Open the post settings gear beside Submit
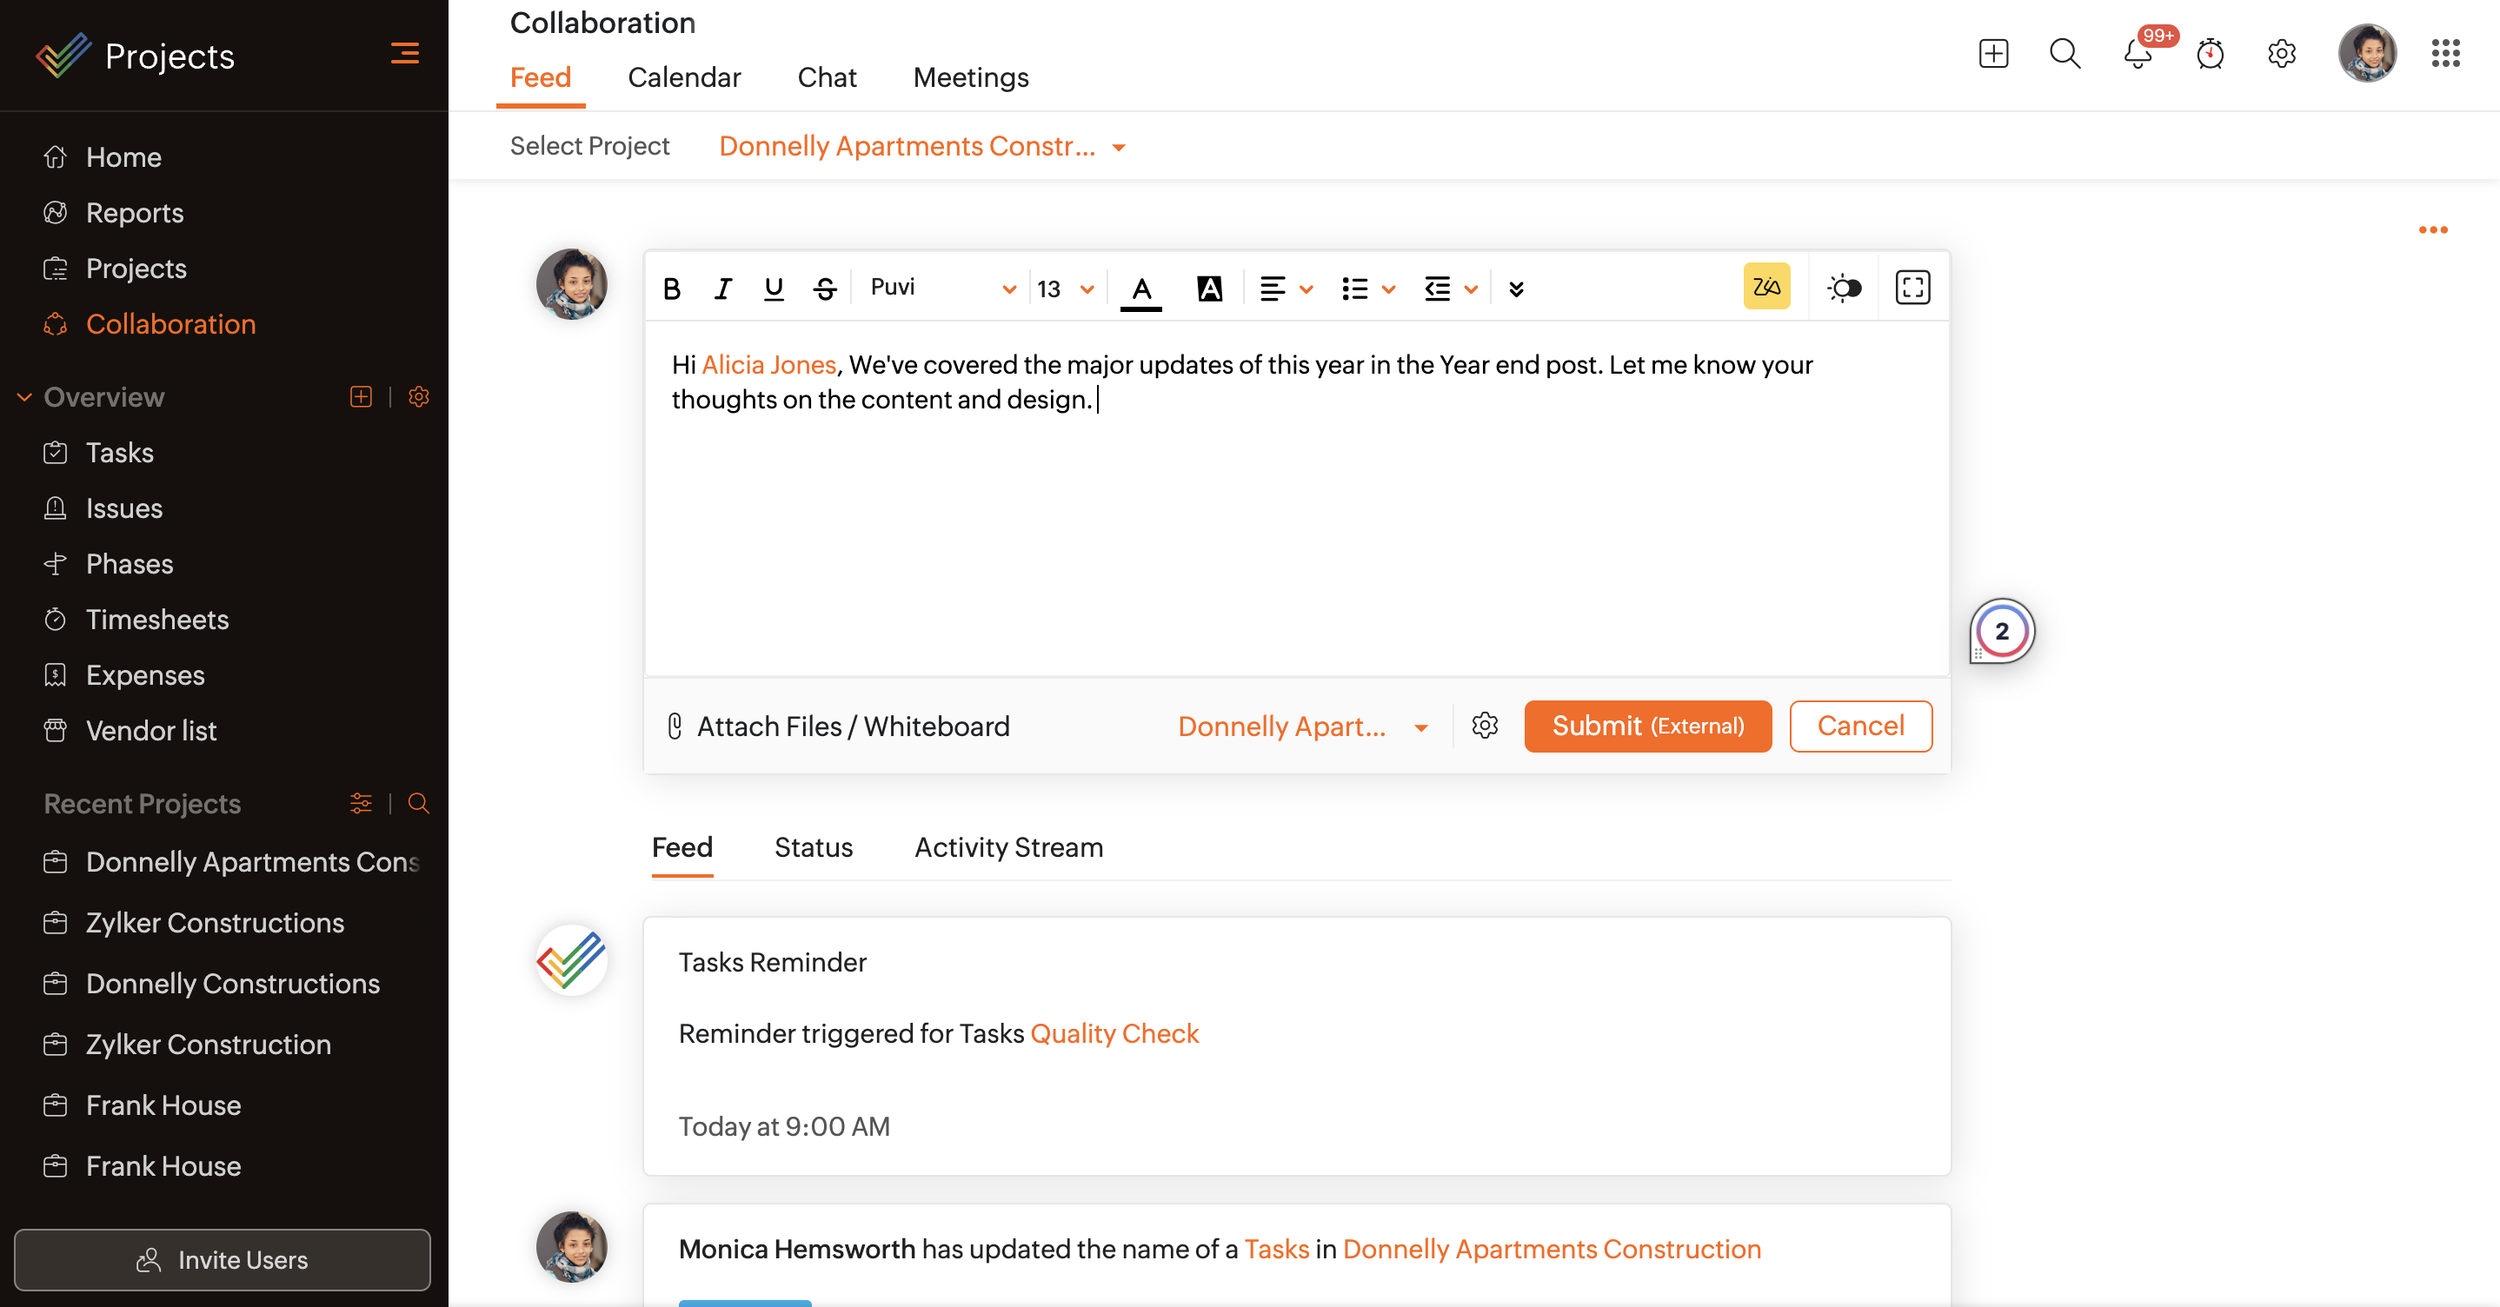2500x1307 pixels. pos(1485,726)
